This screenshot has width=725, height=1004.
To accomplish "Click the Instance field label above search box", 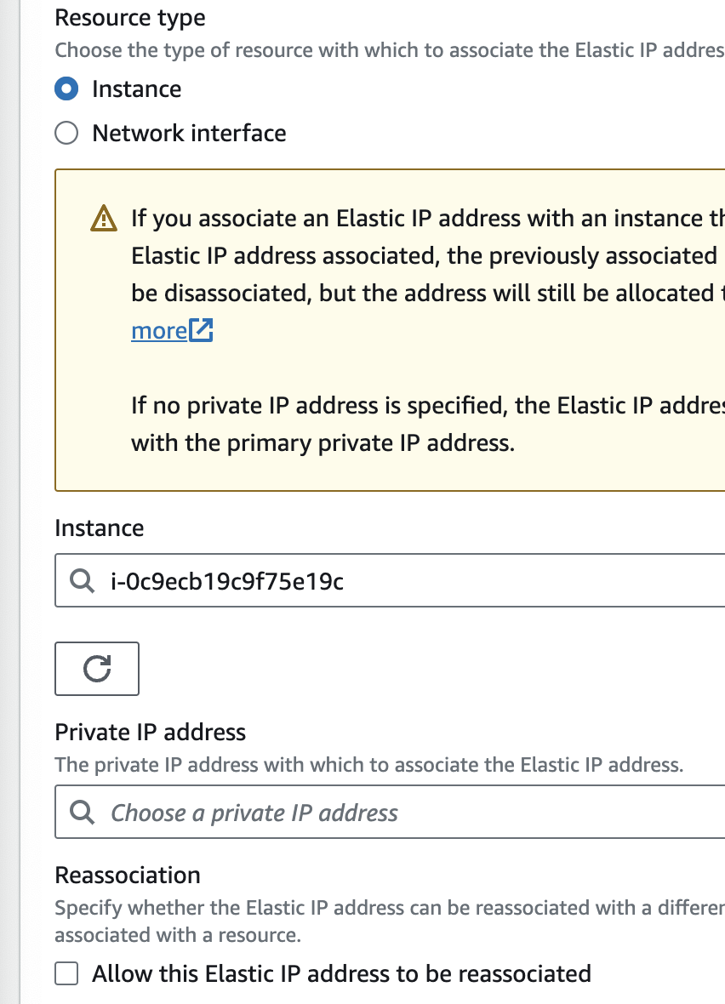I will [x=99, y=528].
